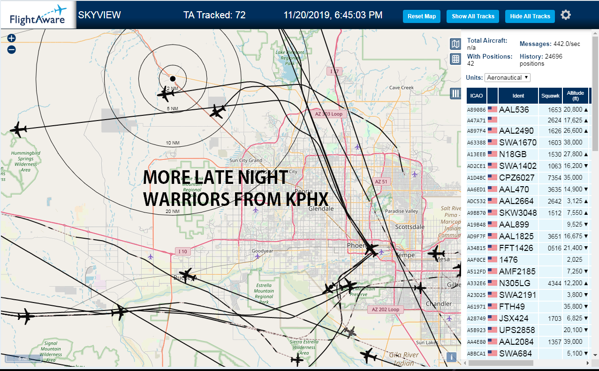
Task: Select the aircraft over Phoenix airport
Action: click(x=371, y=249)
